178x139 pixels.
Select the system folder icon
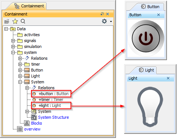[20, 52]
